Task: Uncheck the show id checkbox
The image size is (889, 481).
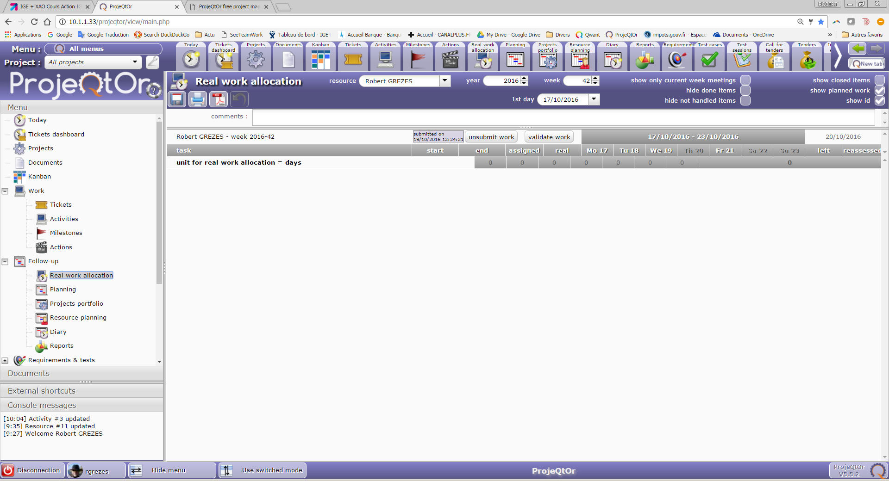Action: (x=879, y=100)
